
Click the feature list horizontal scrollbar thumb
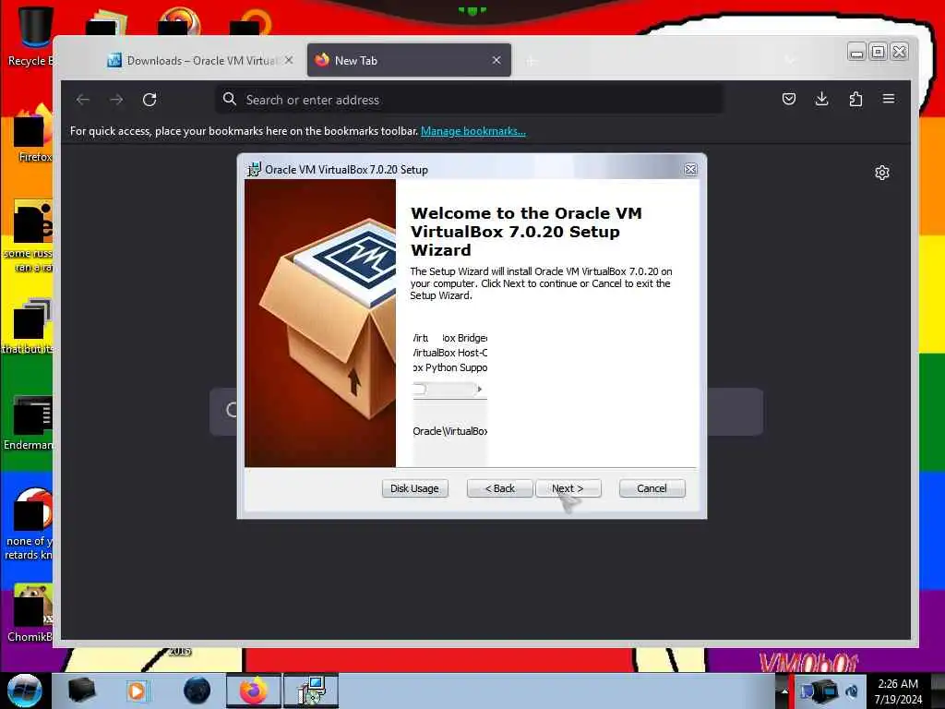420,390
